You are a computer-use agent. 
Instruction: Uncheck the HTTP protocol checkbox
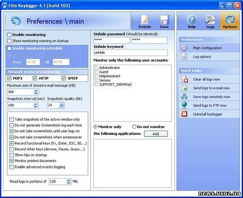click(35, 78)
